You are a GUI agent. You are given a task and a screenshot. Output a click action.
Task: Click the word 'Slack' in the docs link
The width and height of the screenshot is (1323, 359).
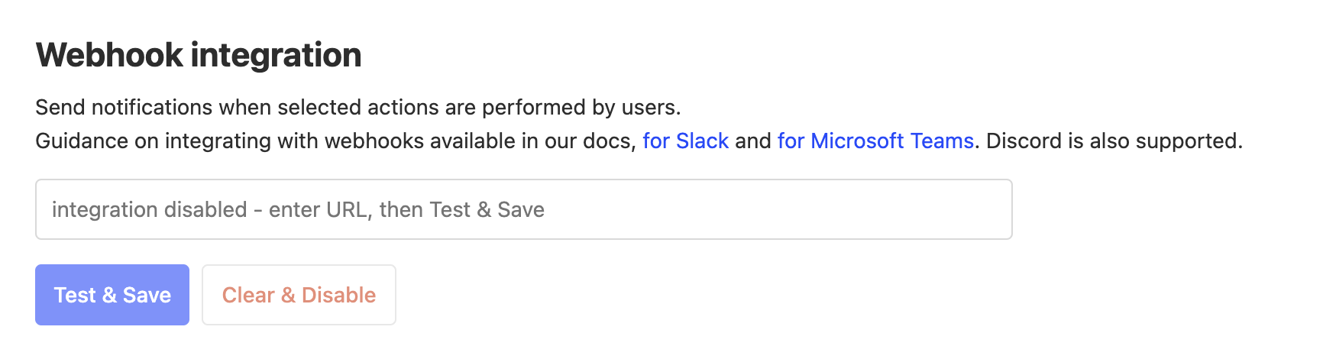click(x=703, y=141)
